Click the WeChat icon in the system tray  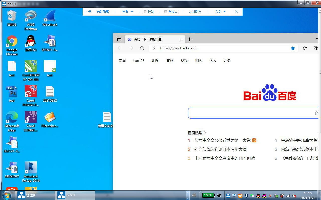252,195
